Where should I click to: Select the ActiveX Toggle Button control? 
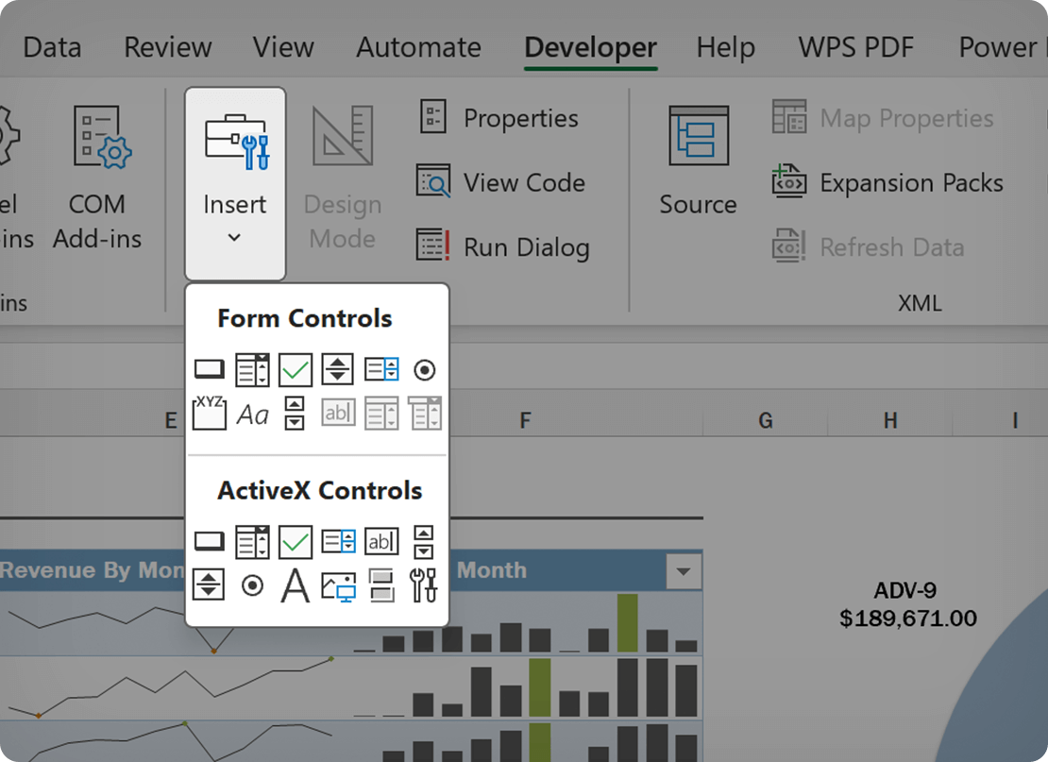coord(381,585)
